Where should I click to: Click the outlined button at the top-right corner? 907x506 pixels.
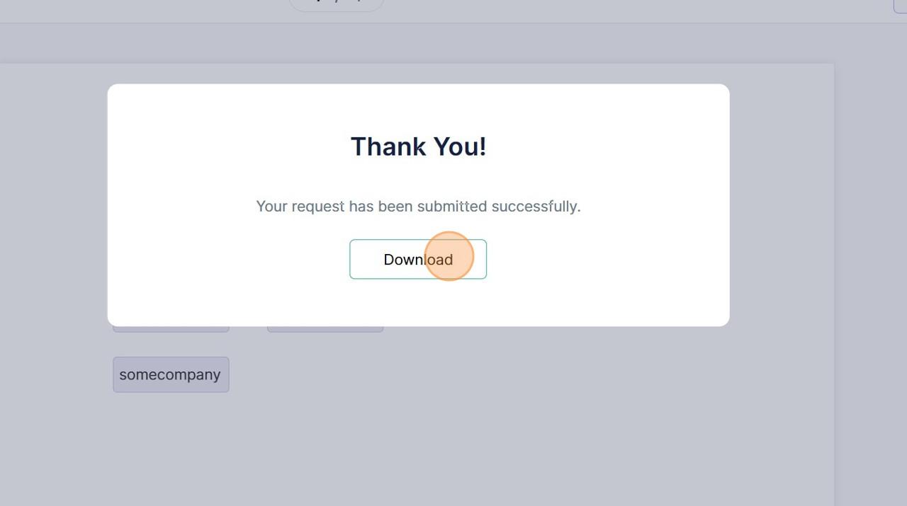point(901,6)
